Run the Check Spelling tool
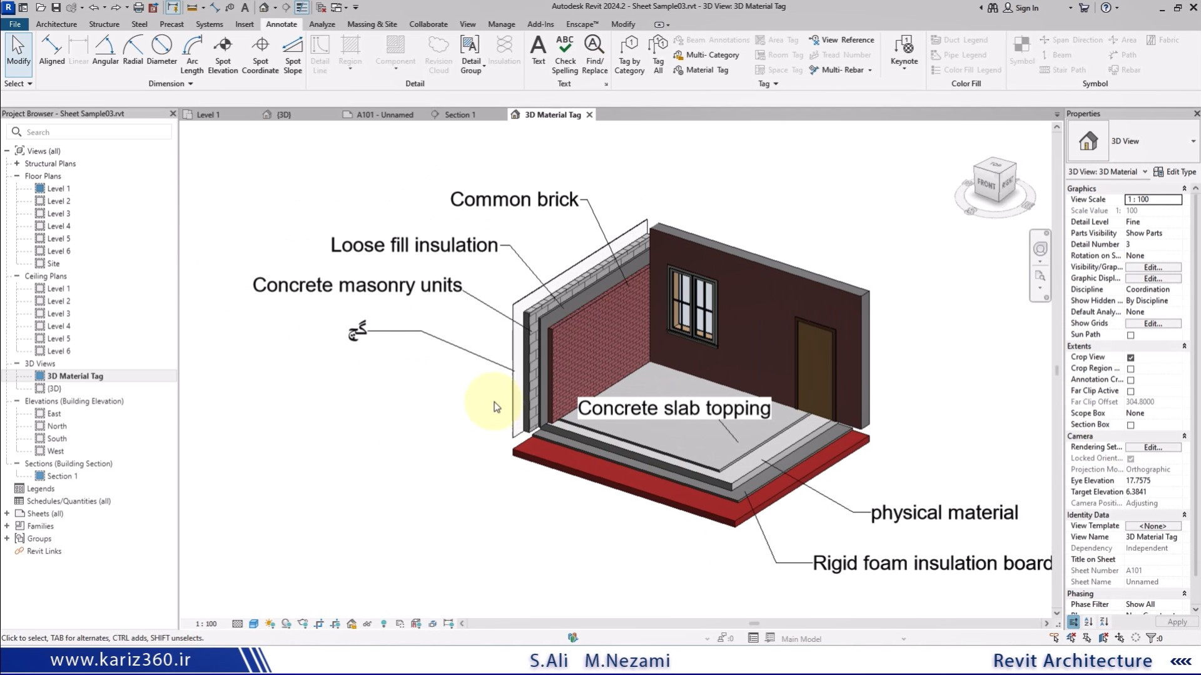Image resolution: width=1201 pixels, height=675 pixels. 565,54
